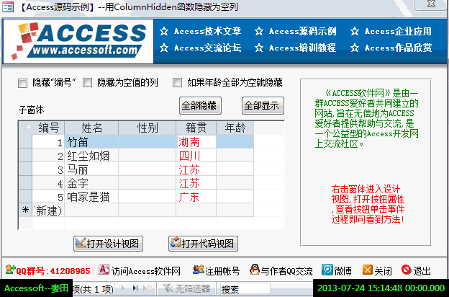Click the 金宇 name cell

pos(91,183)
